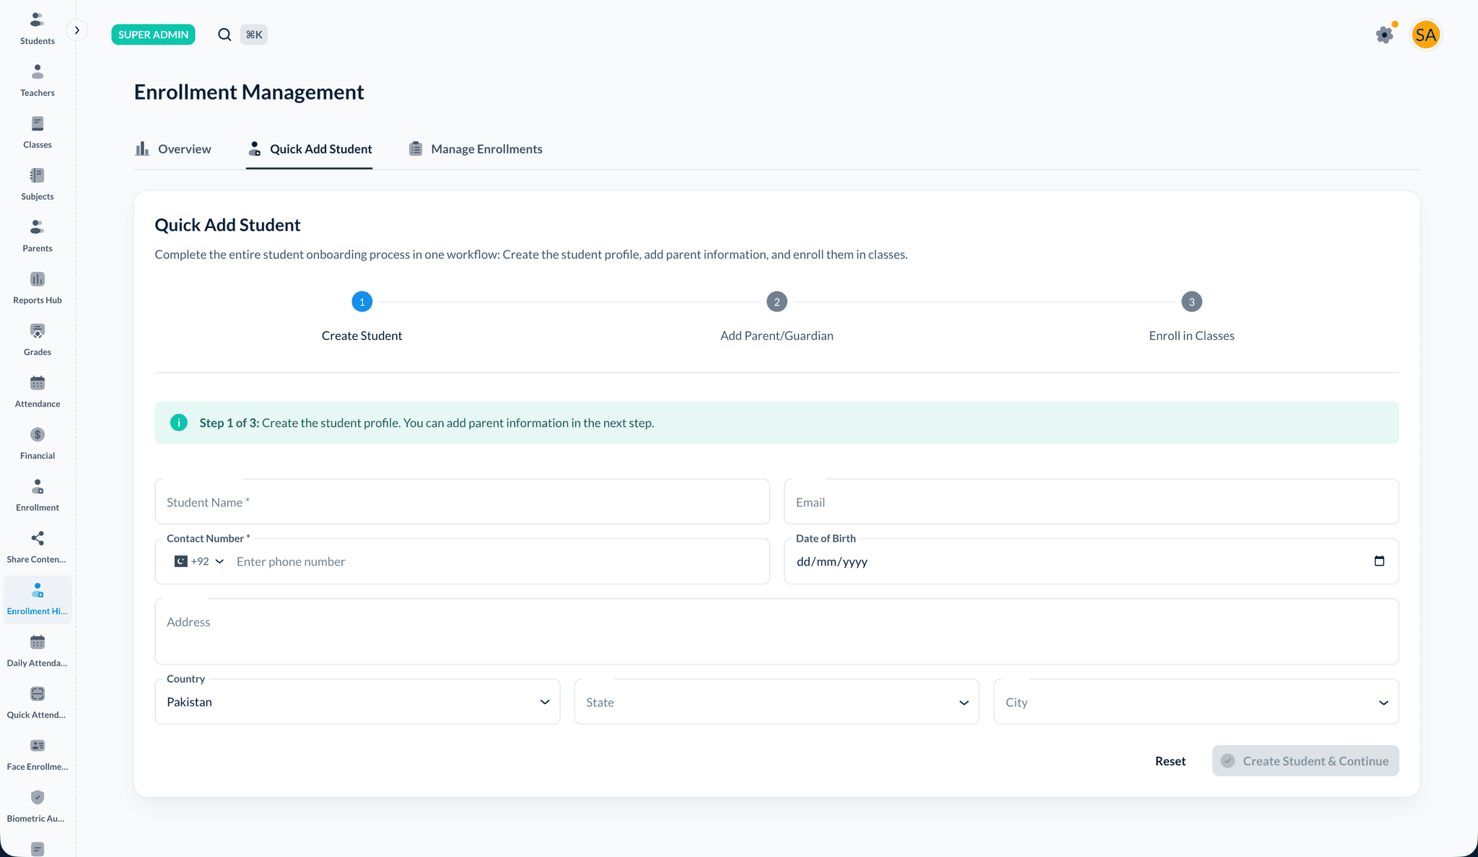Click step 3 Enroll in Classes circle
The image size is (1478, 857).
(1191, 302)
